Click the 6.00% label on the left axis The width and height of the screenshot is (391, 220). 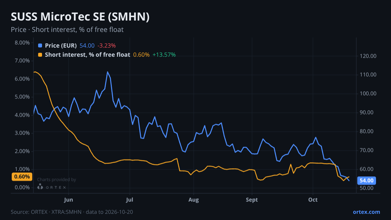pos(22,79)
